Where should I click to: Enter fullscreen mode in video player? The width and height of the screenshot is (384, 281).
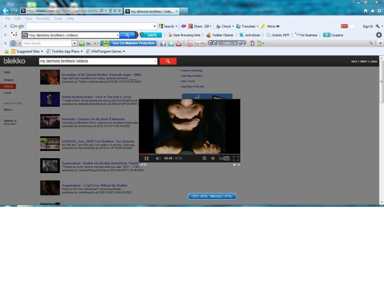point(236,159)
